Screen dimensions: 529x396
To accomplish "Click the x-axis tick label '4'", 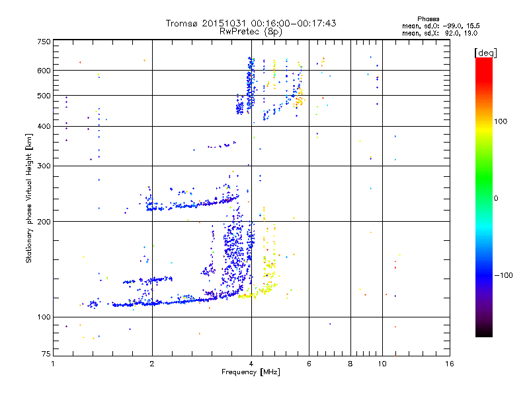I will (x=251, y=364).
